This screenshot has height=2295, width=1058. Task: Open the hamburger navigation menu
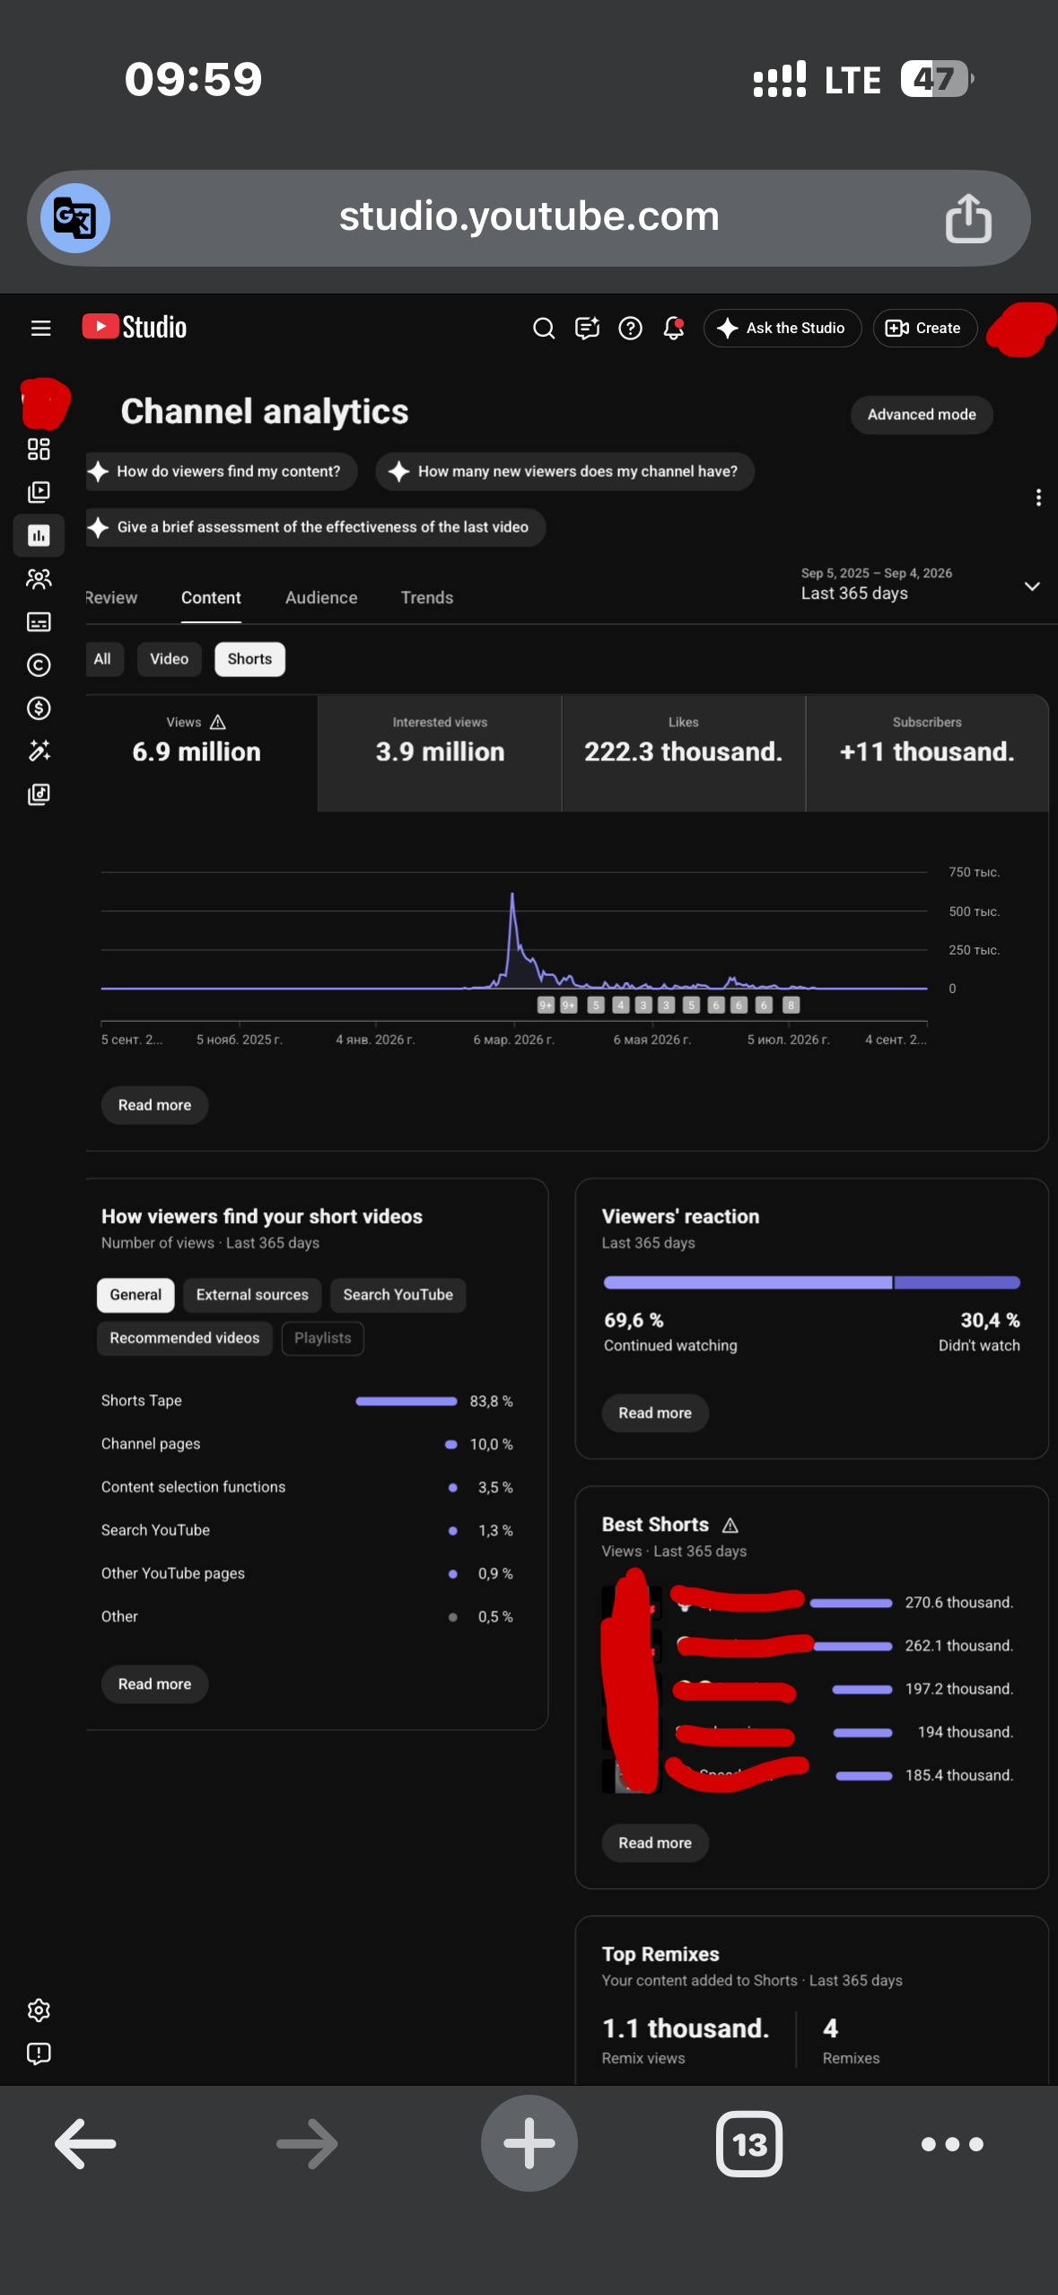tap(40, 329)
